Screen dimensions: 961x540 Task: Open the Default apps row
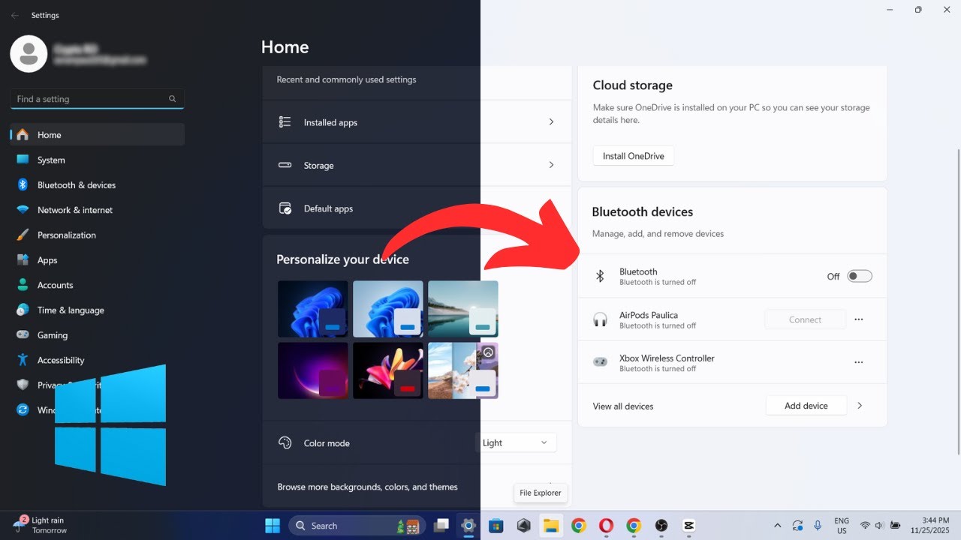417,208
